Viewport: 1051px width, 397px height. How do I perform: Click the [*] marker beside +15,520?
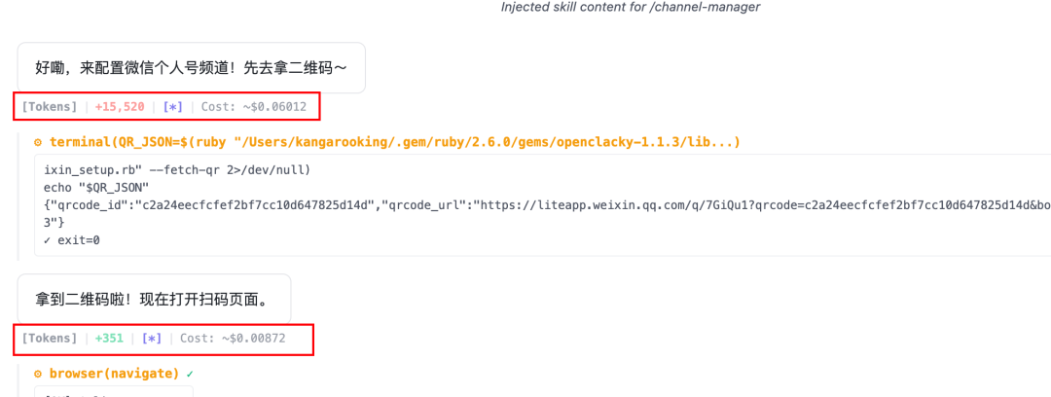click(173, 107)
